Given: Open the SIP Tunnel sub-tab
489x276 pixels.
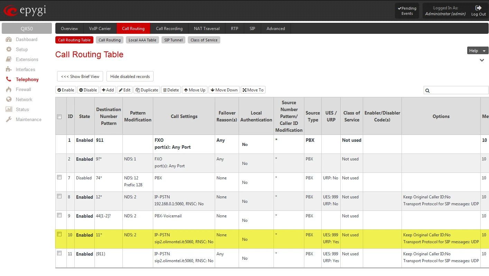Looking at the screenshot, I should click(173, 40).
